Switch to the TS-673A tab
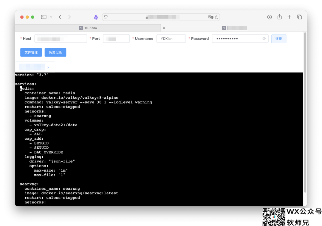The image size is (322, 226). tap(88, 28)
